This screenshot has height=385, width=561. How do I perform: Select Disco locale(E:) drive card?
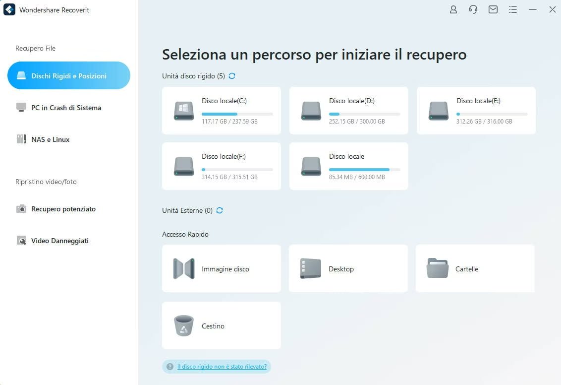[x=476, y=111]
